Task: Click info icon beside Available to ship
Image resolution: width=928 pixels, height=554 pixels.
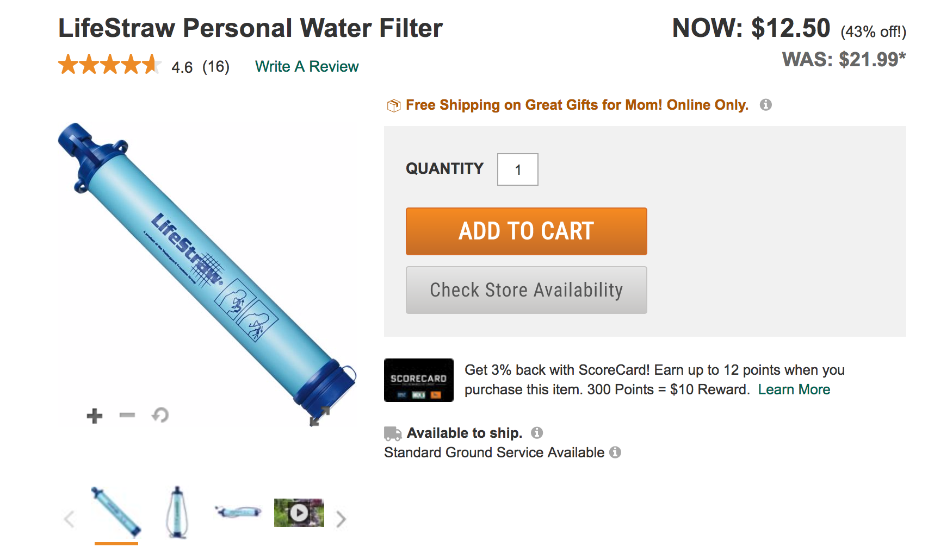Action: [x=537, y=433]
